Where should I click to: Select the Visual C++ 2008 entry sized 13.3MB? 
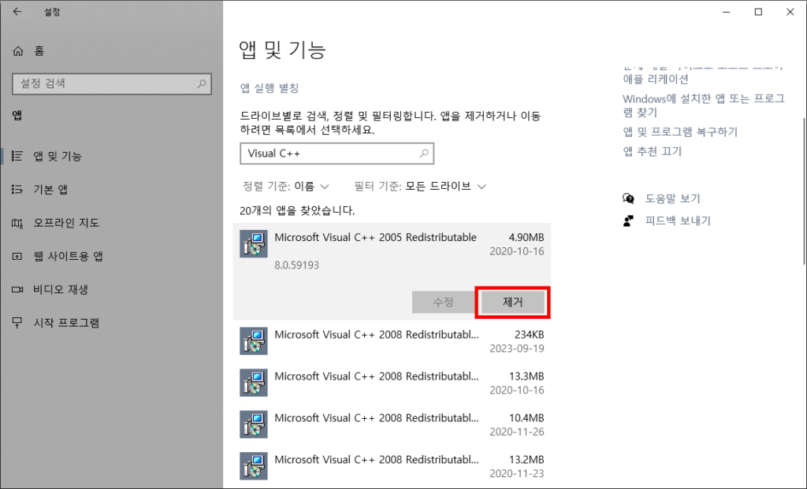pyautogui.click(x=392, y=383)
